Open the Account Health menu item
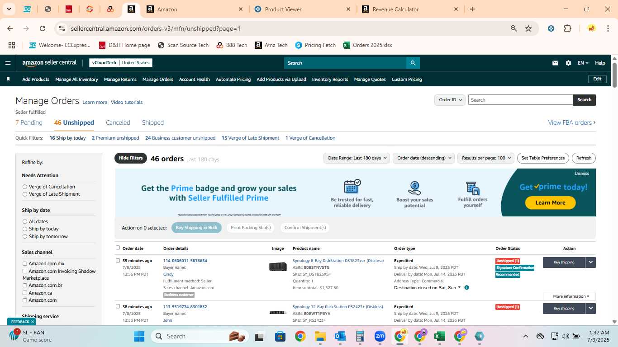This screenshot has width=618, height=347. (195, 79)
